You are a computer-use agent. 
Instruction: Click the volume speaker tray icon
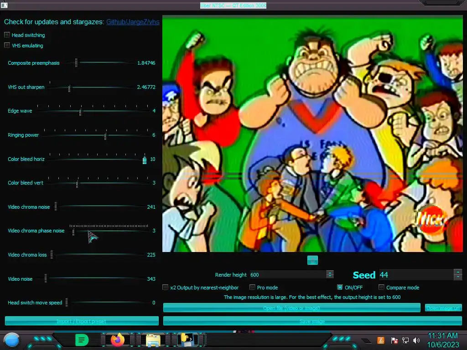416,340
